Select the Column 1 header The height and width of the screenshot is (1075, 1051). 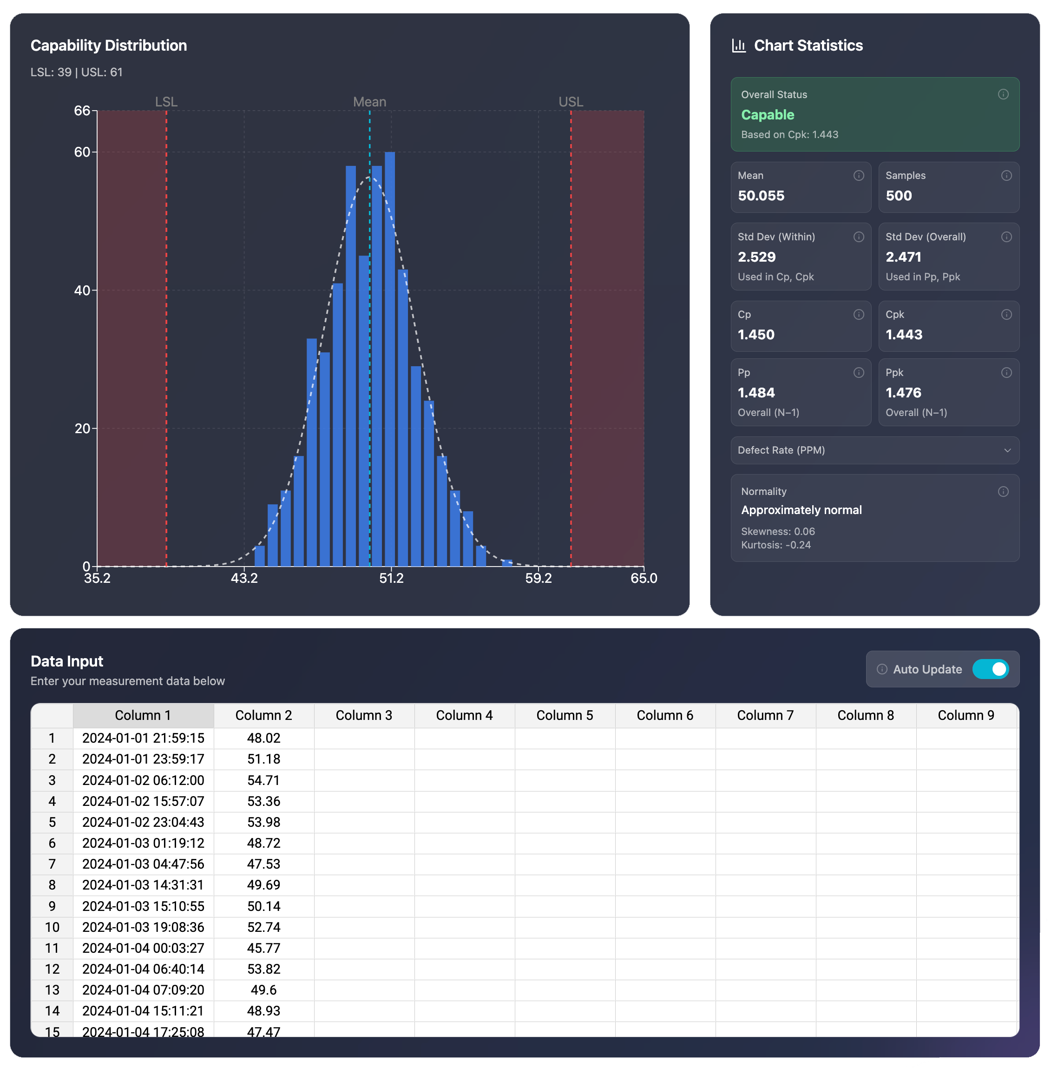coord(143,716)
